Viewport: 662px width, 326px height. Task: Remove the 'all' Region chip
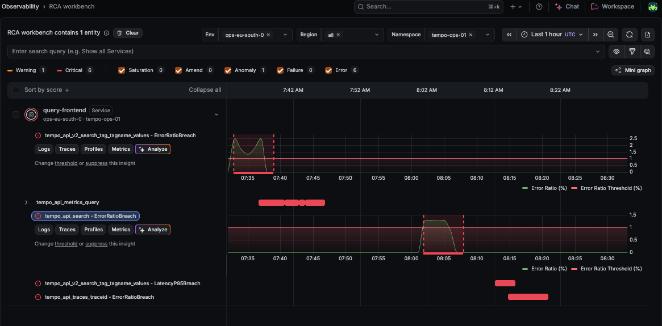(x=338, y=35)
